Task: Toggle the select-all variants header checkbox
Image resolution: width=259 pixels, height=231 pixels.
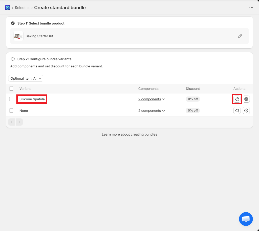Action: [11, 89]
